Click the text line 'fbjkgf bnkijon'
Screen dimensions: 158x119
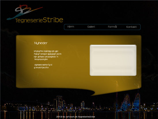tap(41, 54)
